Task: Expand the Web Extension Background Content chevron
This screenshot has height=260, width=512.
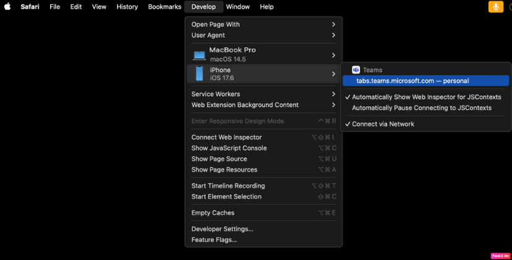Action: [333, 105]
